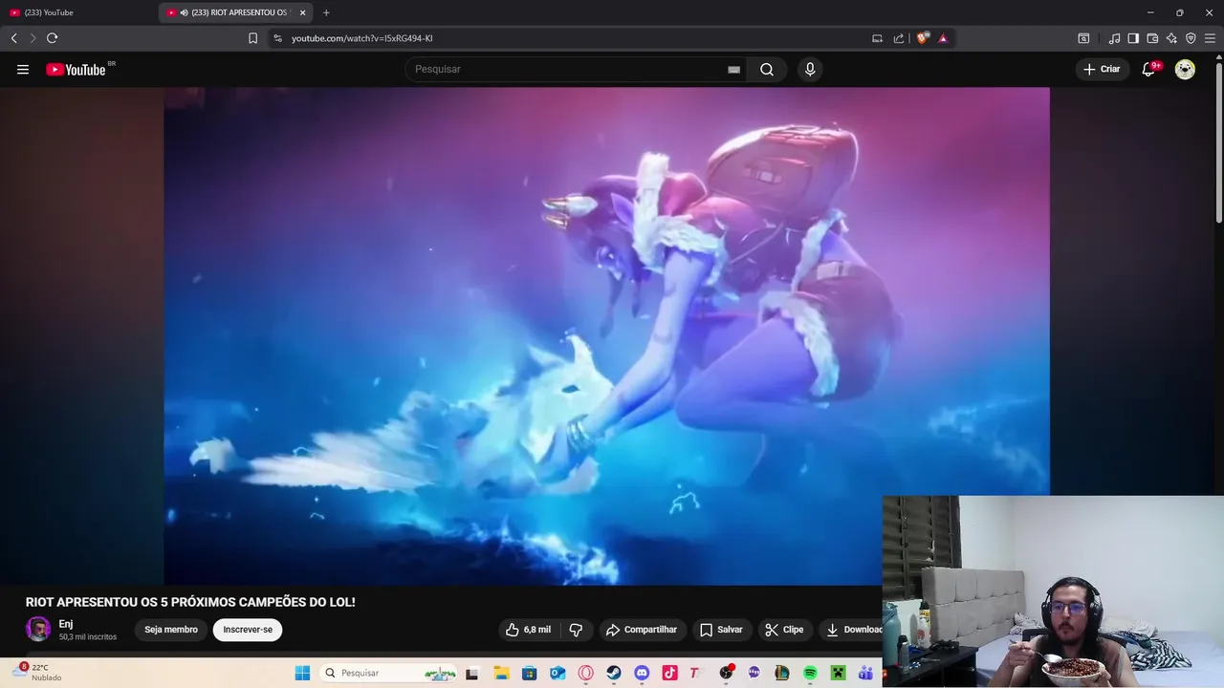This screenshot has width=1224, height=688.
Task: Open the Enj channel avatar
Action: point(38,629)
